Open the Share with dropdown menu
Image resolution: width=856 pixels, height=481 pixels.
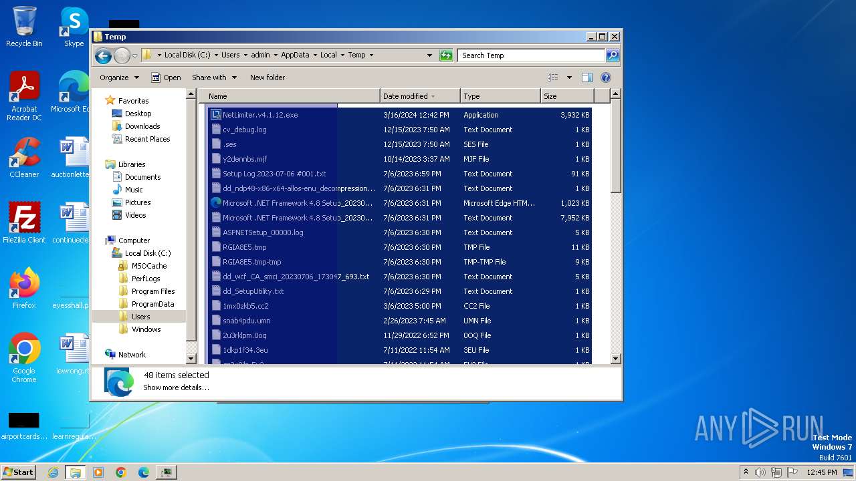coord(214,77)
